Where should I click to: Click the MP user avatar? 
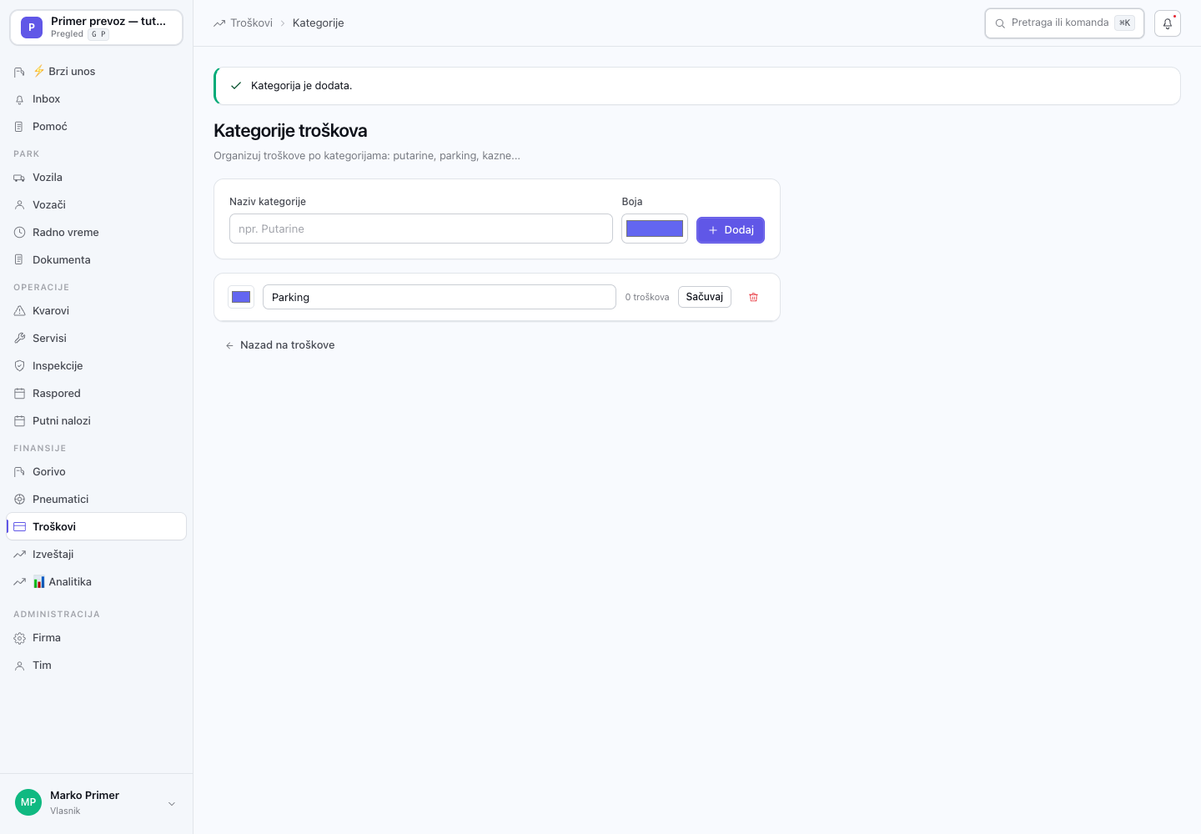click(x=28, y=802)
